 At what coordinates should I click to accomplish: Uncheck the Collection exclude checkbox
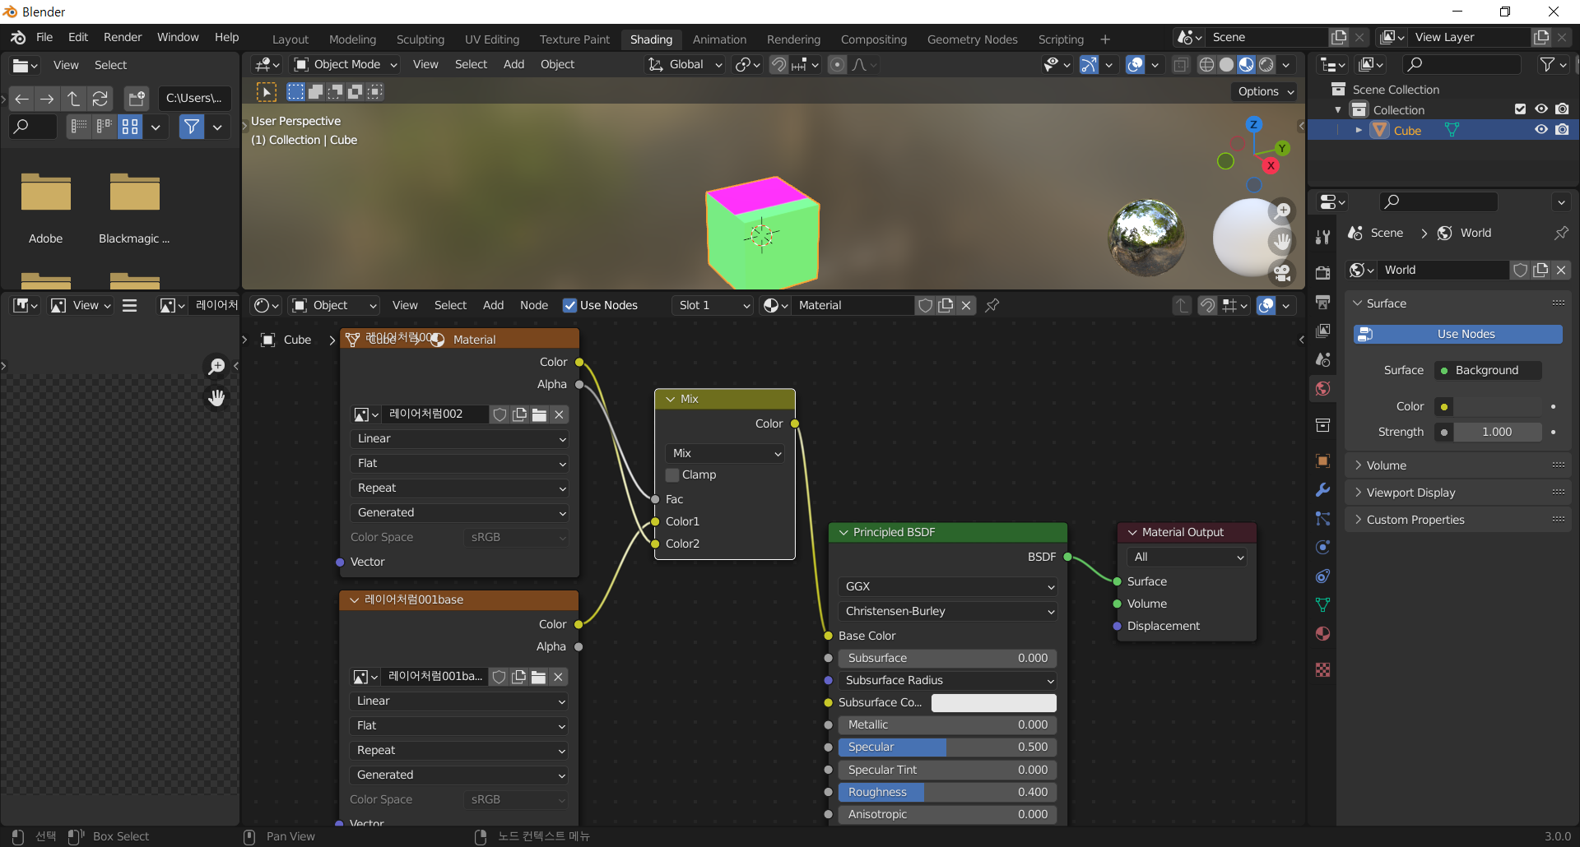tap(1520, 109)
